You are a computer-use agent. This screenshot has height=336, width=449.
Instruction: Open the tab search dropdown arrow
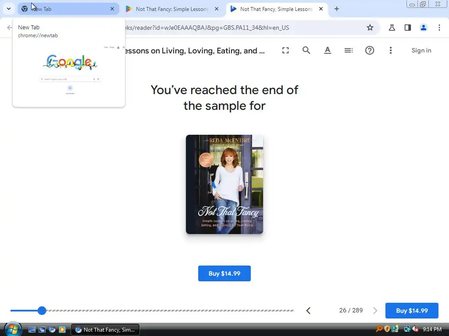tap(9, 9)
